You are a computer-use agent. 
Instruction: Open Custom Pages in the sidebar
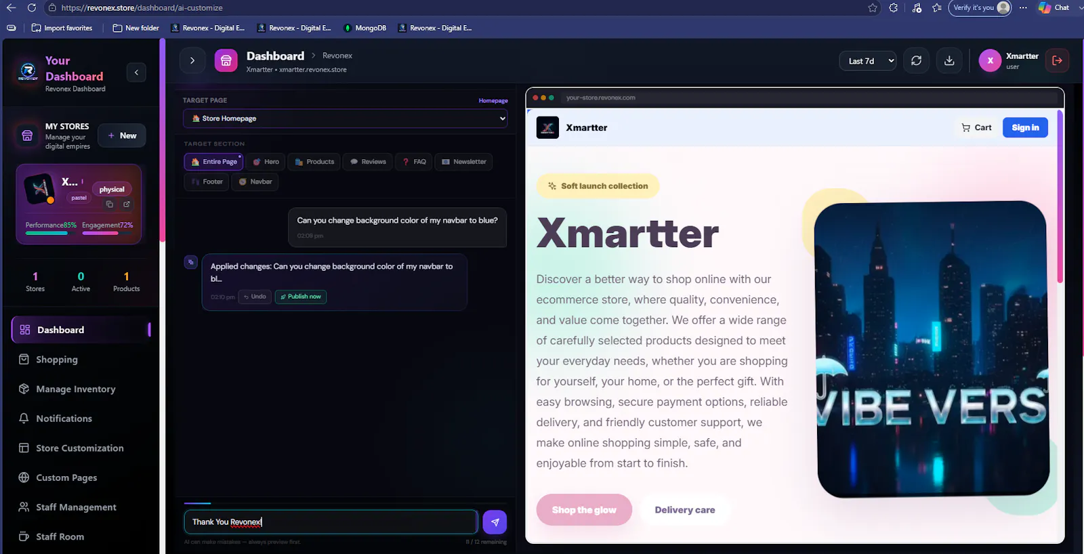(81, 477)
